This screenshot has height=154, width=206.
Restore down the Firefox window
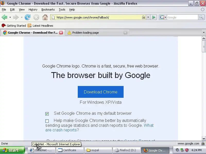197,3
